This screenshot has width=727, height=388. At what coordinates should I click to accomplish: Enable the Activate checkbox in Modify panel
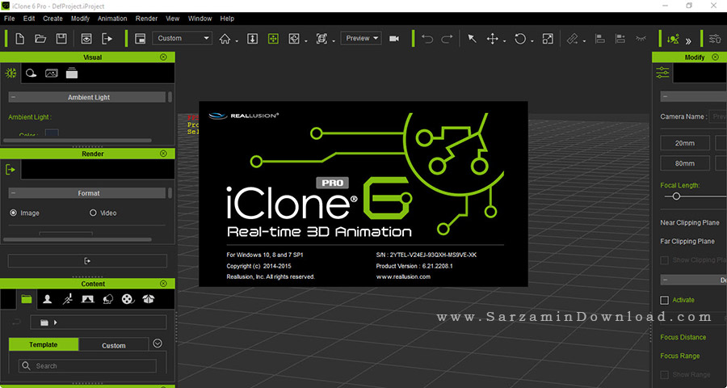pyautogui.click(x=665, y=300)
